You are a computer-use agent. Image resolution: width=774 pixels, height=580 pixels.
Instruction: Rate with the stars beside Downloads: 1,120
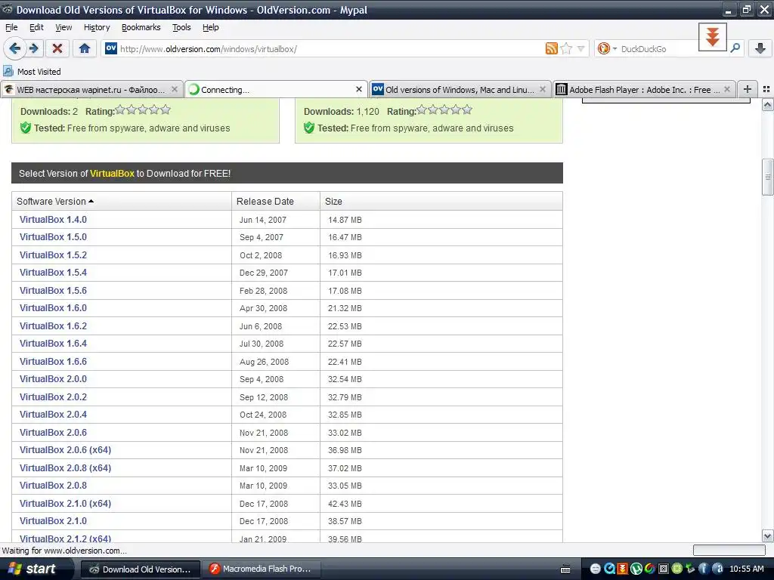[x=444, y=110]
